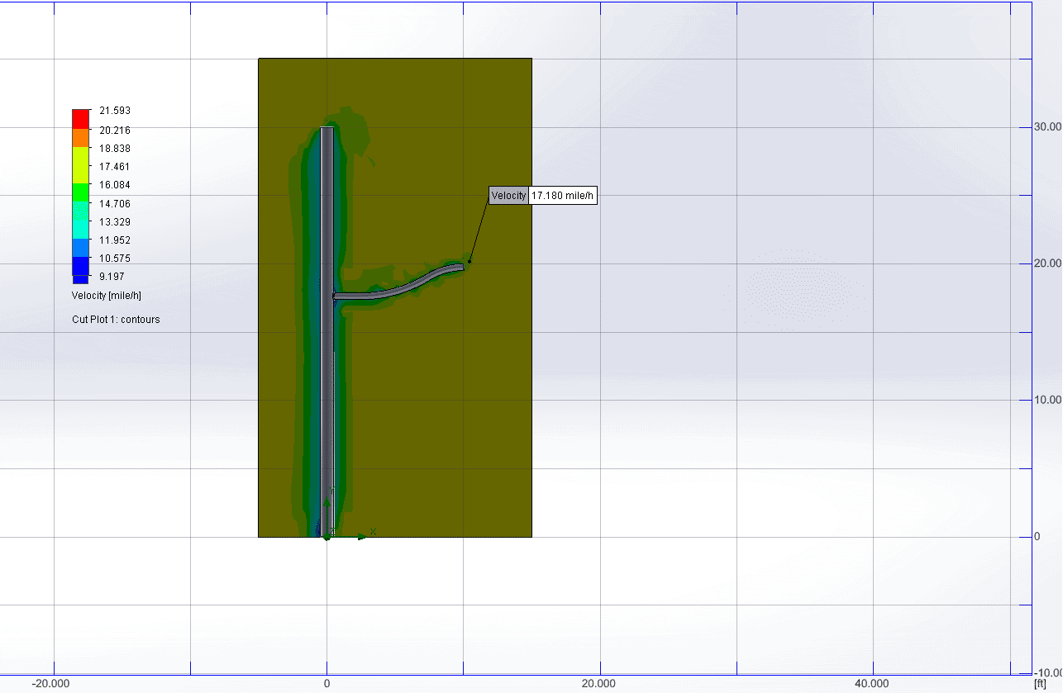Screen dimensions: 1063x693
Task: Click the Velocity [mile/h] legend title
Action: point(107,296)
